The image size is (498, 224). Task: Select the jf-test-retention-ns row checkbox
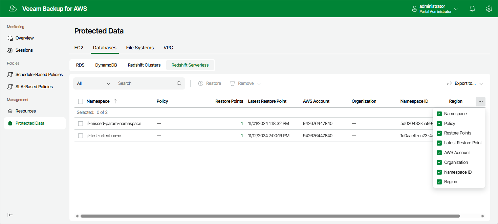pyautogui.click(x=81, y=136)
